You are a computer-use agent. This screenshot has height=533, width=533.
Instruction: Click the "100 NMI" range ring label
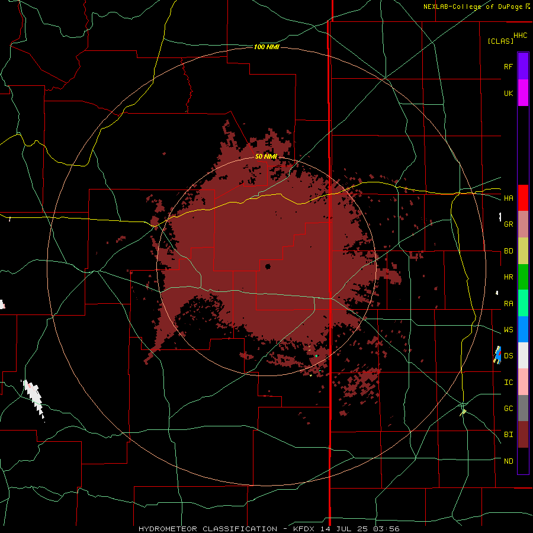click(x=266, y=47)
